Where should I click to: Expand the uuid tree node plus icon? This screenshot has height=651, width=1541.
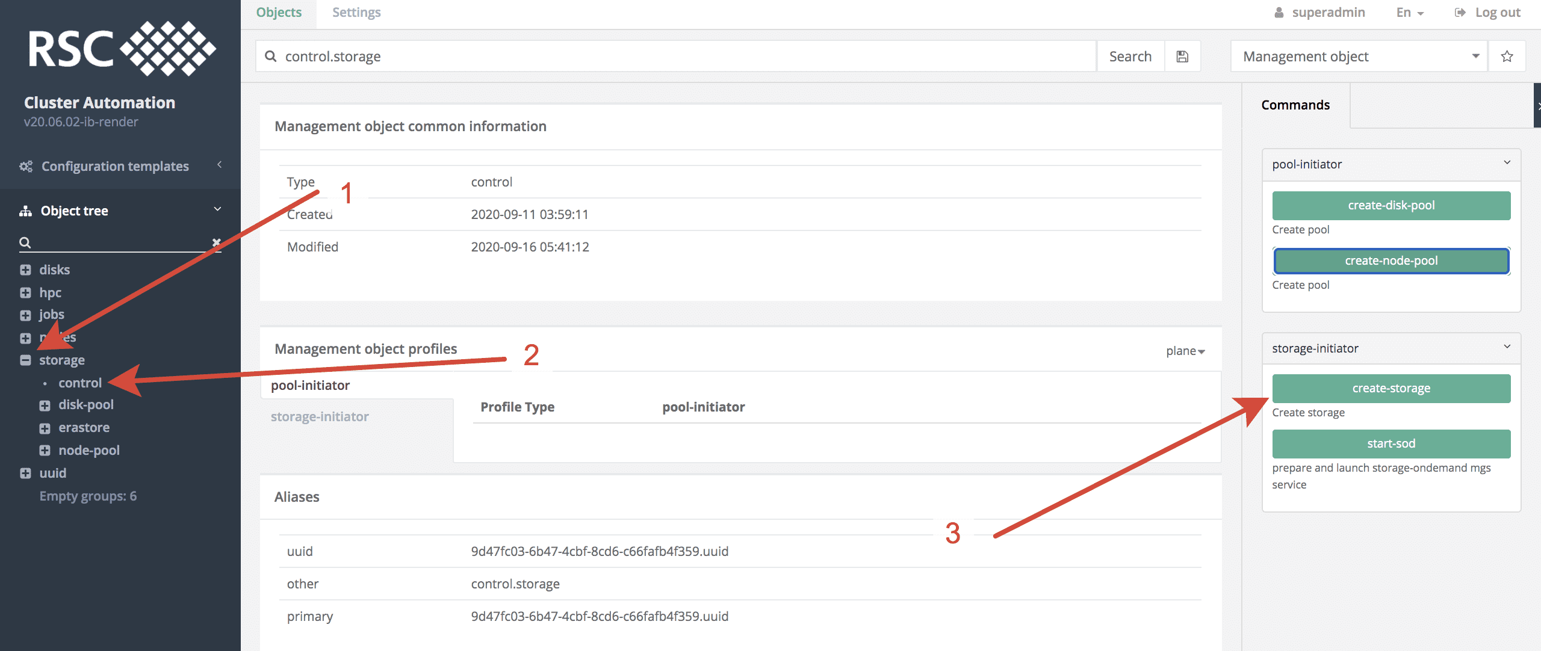click(25, 474)
